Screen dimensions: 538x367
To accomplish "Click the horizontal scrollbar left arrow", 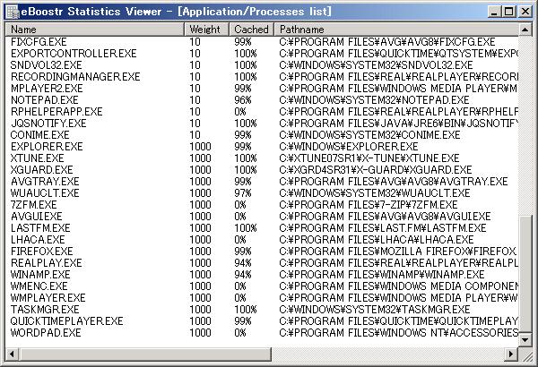I will pos(12,354).
